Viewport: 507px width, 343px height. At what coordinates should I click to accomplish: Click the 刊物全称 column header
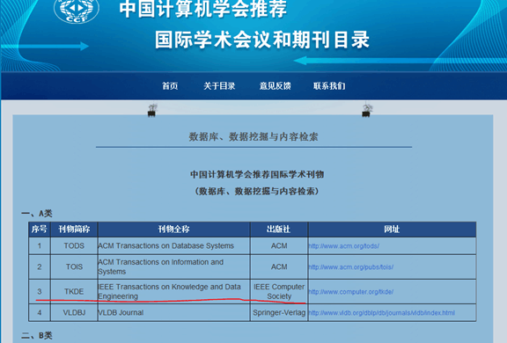coord(173,230)
